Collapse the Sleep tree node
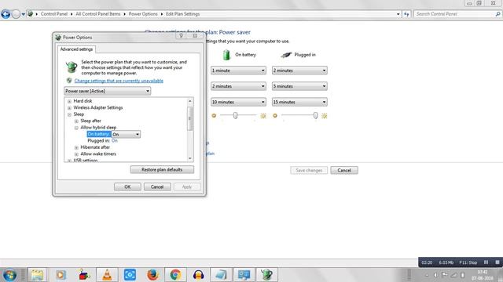Viewport: 503px width, 282px height. [69, 114]
